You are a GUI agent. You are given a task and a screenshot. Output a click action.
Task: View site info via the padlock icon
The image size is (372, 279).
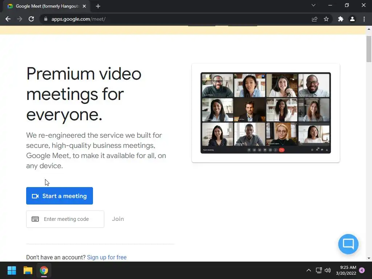point(46,19)
